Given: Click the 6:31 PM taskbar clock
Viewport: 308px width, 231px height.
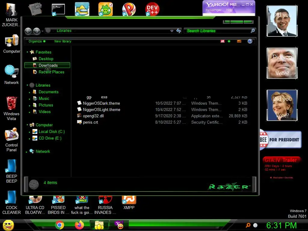Looking at the screenshot, I should pos(281,226).
